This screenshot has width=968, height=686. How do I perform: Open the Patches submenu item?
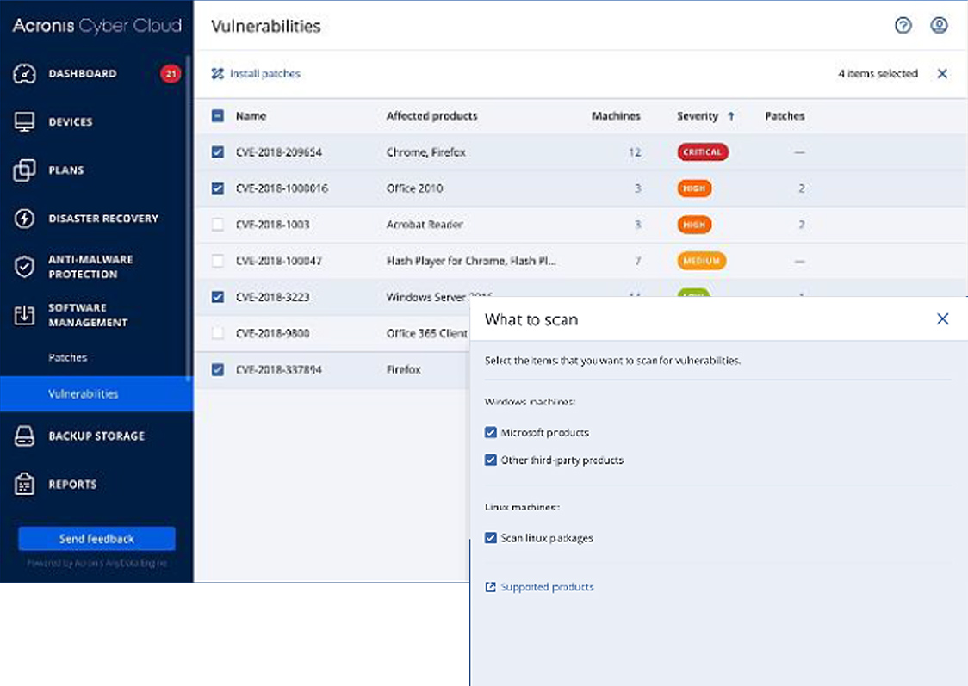tap(67, 357)
